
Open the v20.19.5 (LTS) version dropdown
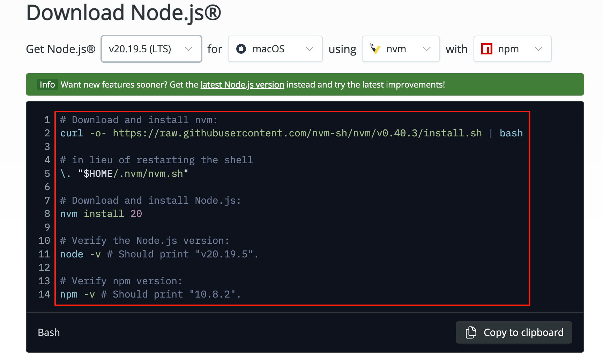tap(151, 49)
